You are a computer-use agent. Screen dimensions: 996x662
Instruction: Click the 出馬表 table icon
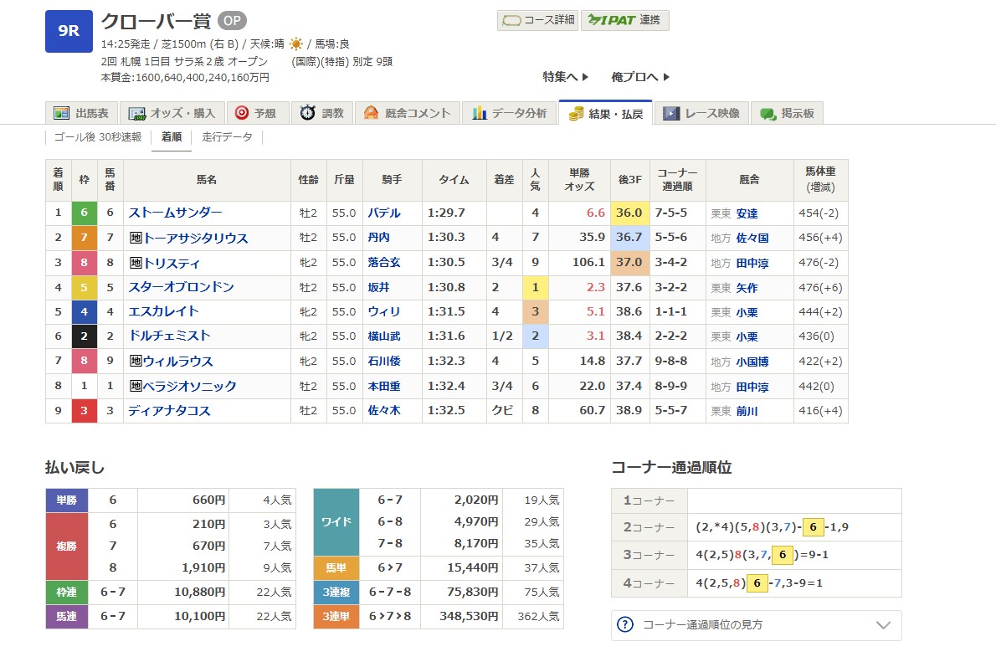tap(62, 113)
